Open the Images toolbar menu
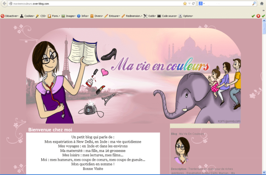266x175 pixels. (69, 16)
